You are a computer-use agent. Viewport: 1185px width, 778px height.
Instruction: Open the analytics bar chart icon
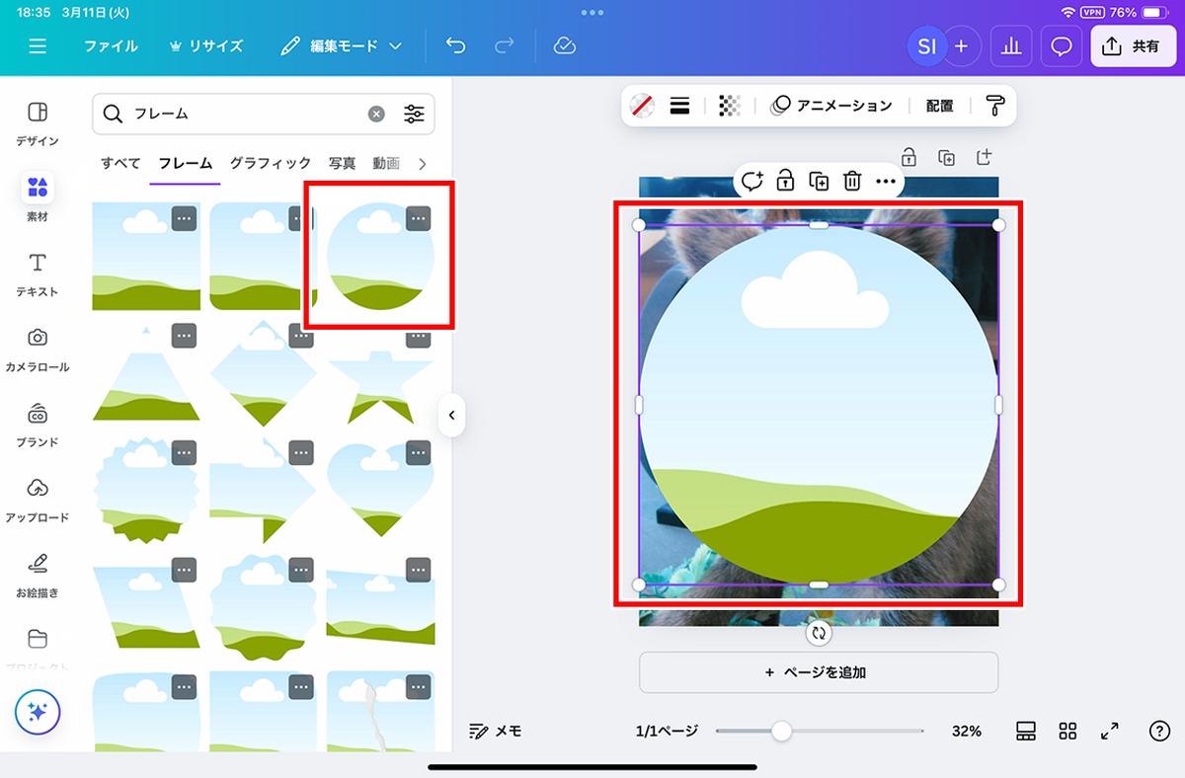[1010, 46]
